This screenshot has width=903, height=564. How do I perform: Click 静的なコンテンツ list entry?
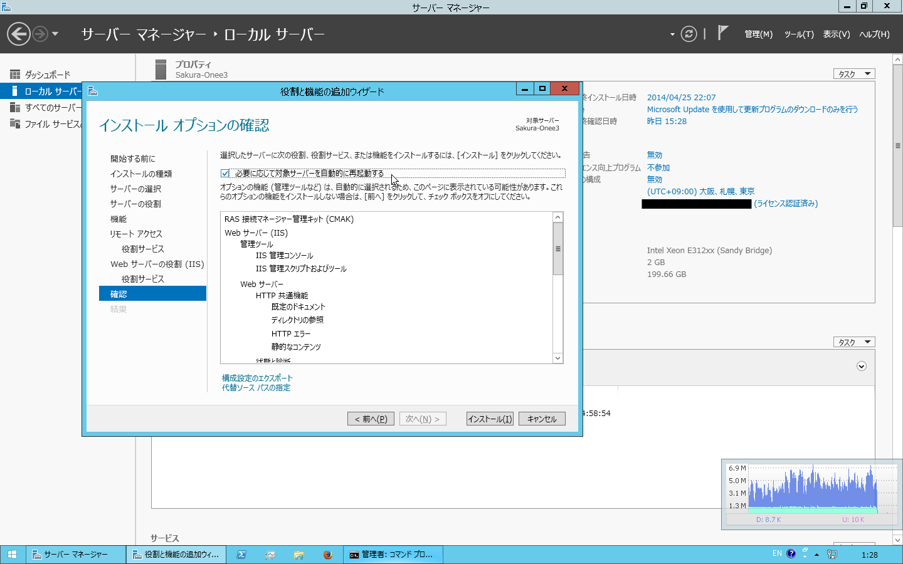pos(296,347)
